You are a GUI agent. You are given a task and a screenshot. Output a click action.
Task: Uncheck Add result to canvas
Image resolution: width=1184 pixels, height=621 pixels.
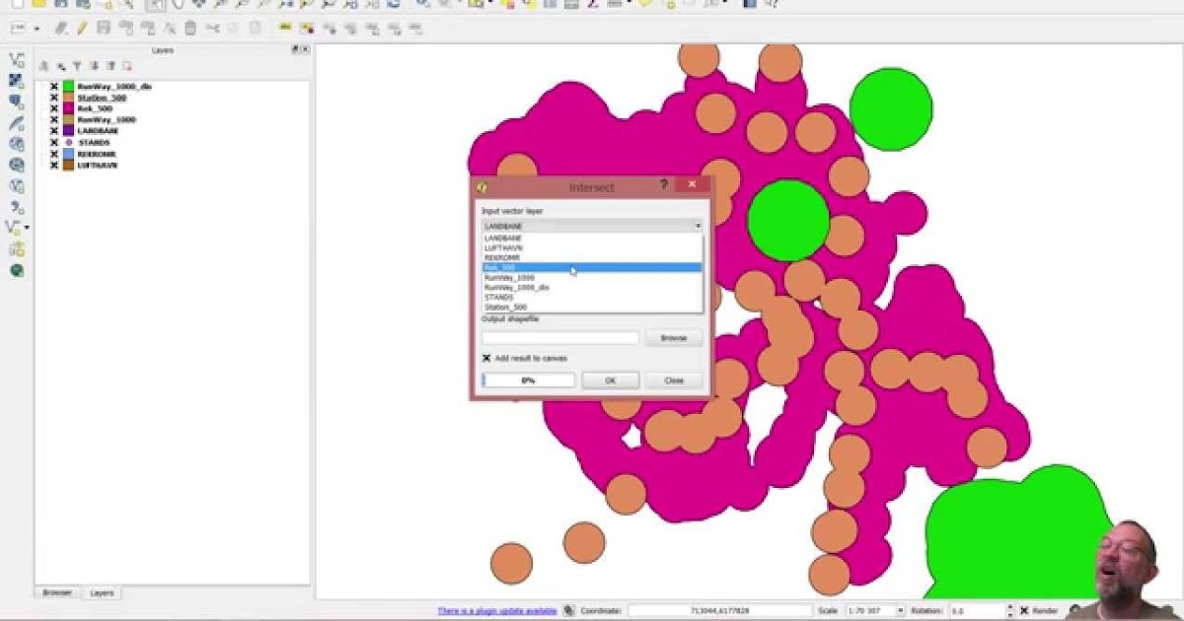pos(486,356)
